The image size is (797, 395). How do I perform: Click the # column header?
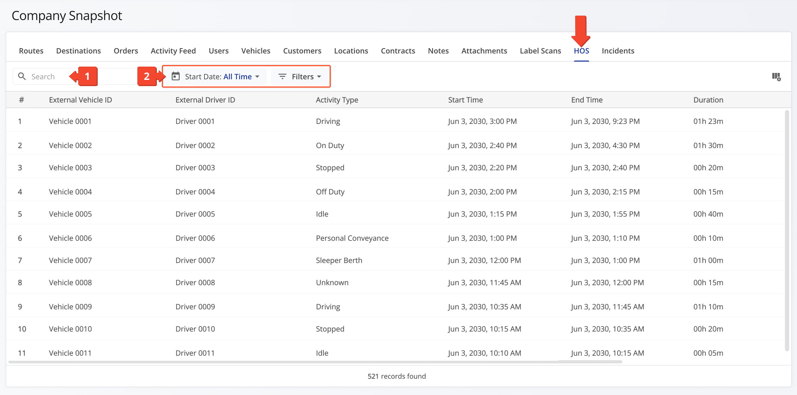tap(21, 100)
